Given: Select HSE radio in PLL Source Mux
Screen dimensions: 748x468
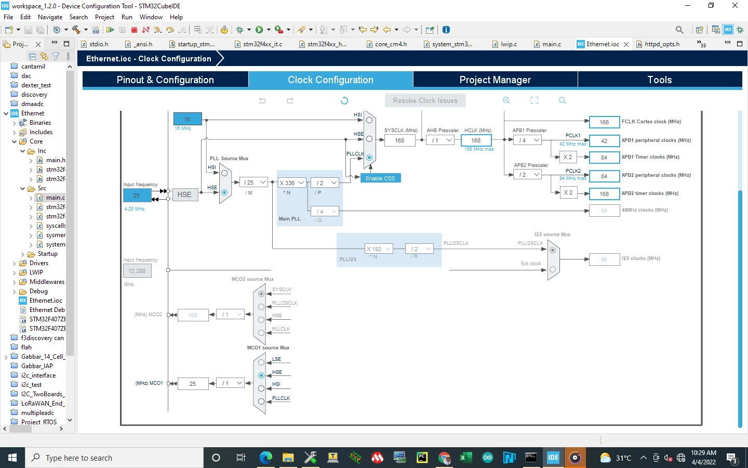Looking at the screenshot, I should [224, 192].
